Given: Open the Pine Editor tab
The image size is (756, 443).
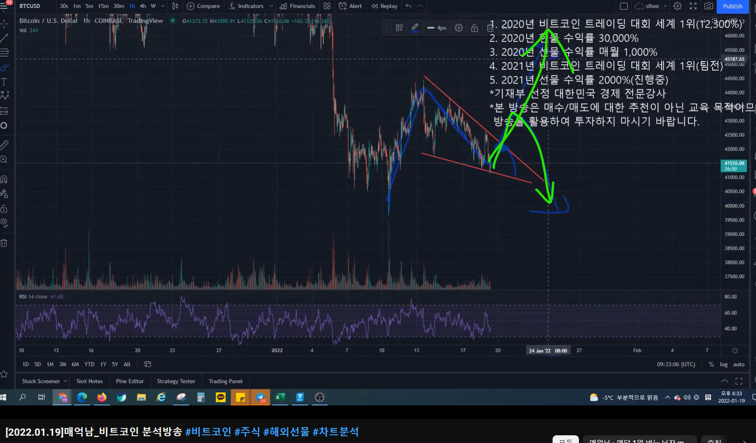Looking at the screenshot, I should coord(130,381).
